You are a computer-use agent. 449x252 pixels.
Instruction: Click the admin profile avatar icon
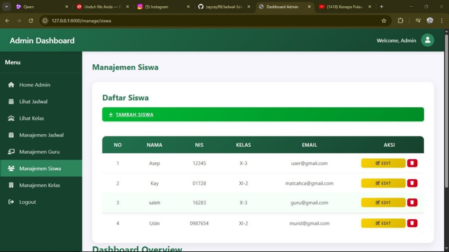point(427,40)
